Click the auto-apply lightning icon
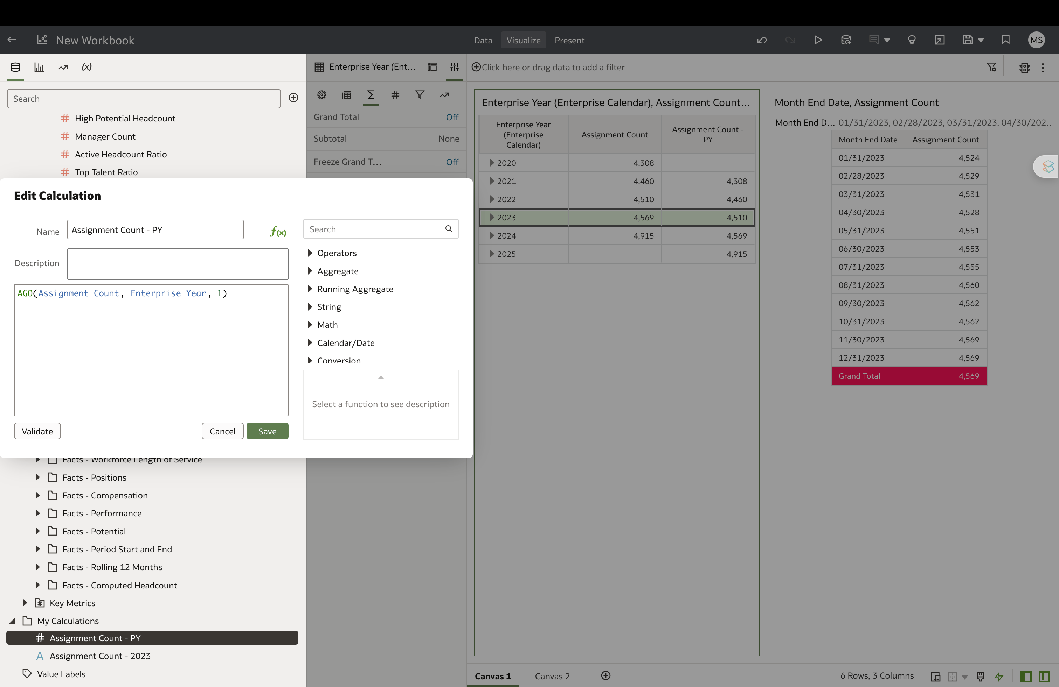1059x687 pixels. coord(999,677)
